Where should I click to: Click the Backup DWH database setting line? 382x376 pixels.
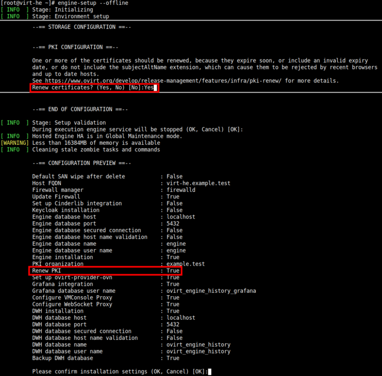click(62, 358)
